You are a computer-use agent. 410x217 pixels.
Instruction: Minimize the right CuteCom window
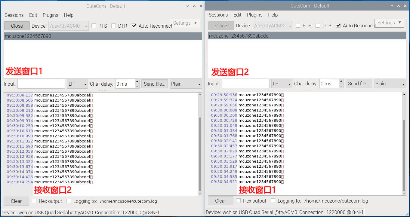pos(392,6)
